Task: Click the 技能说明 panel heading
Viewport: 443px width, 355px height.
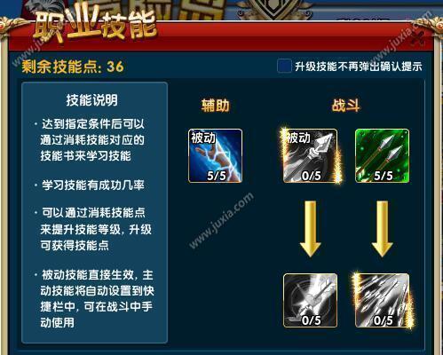Action: [92, 100]
